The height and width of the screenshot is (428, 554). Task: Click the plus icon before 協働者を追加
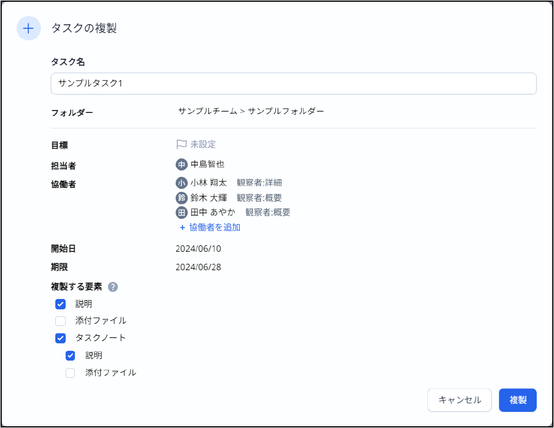pos(183,228)
